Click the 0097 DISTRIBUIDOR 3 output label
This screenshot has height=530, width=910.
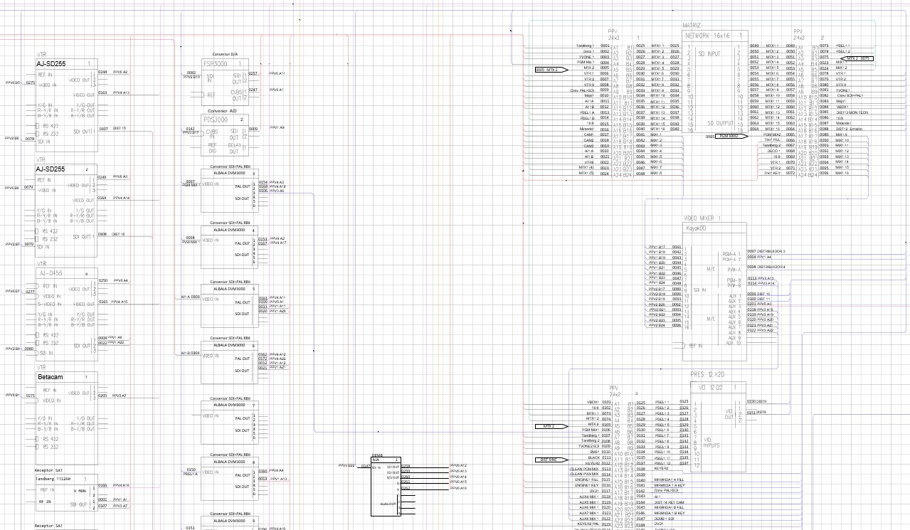766,251
